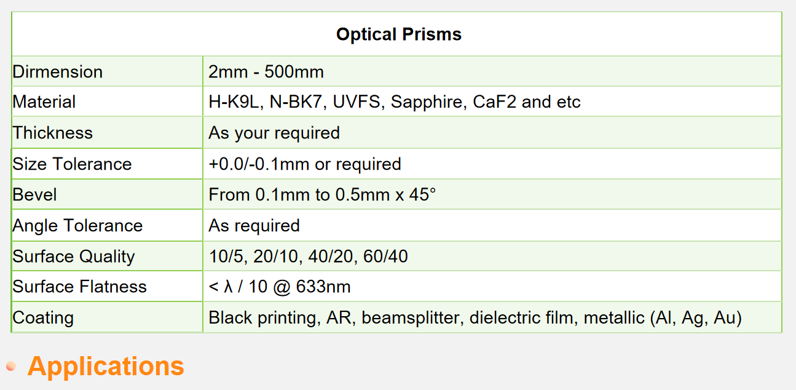
Task: Click the orange bullet beside Applications
Action: [x=10, y=366]
